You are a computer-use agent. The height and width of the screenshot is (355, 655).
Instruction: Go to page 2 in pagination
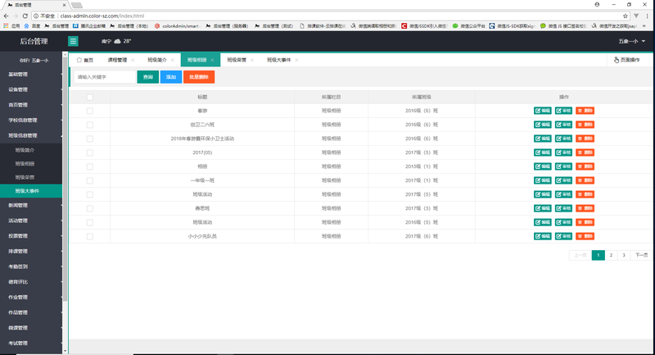click(x=611, y=255)
